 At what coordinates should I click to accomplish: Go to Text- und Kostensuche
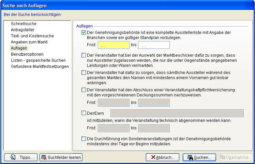tap(32, 36)
